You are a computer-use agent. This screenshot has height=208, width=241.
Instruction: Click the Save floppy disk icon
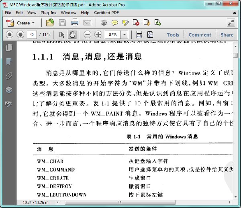tap(62, 23)
